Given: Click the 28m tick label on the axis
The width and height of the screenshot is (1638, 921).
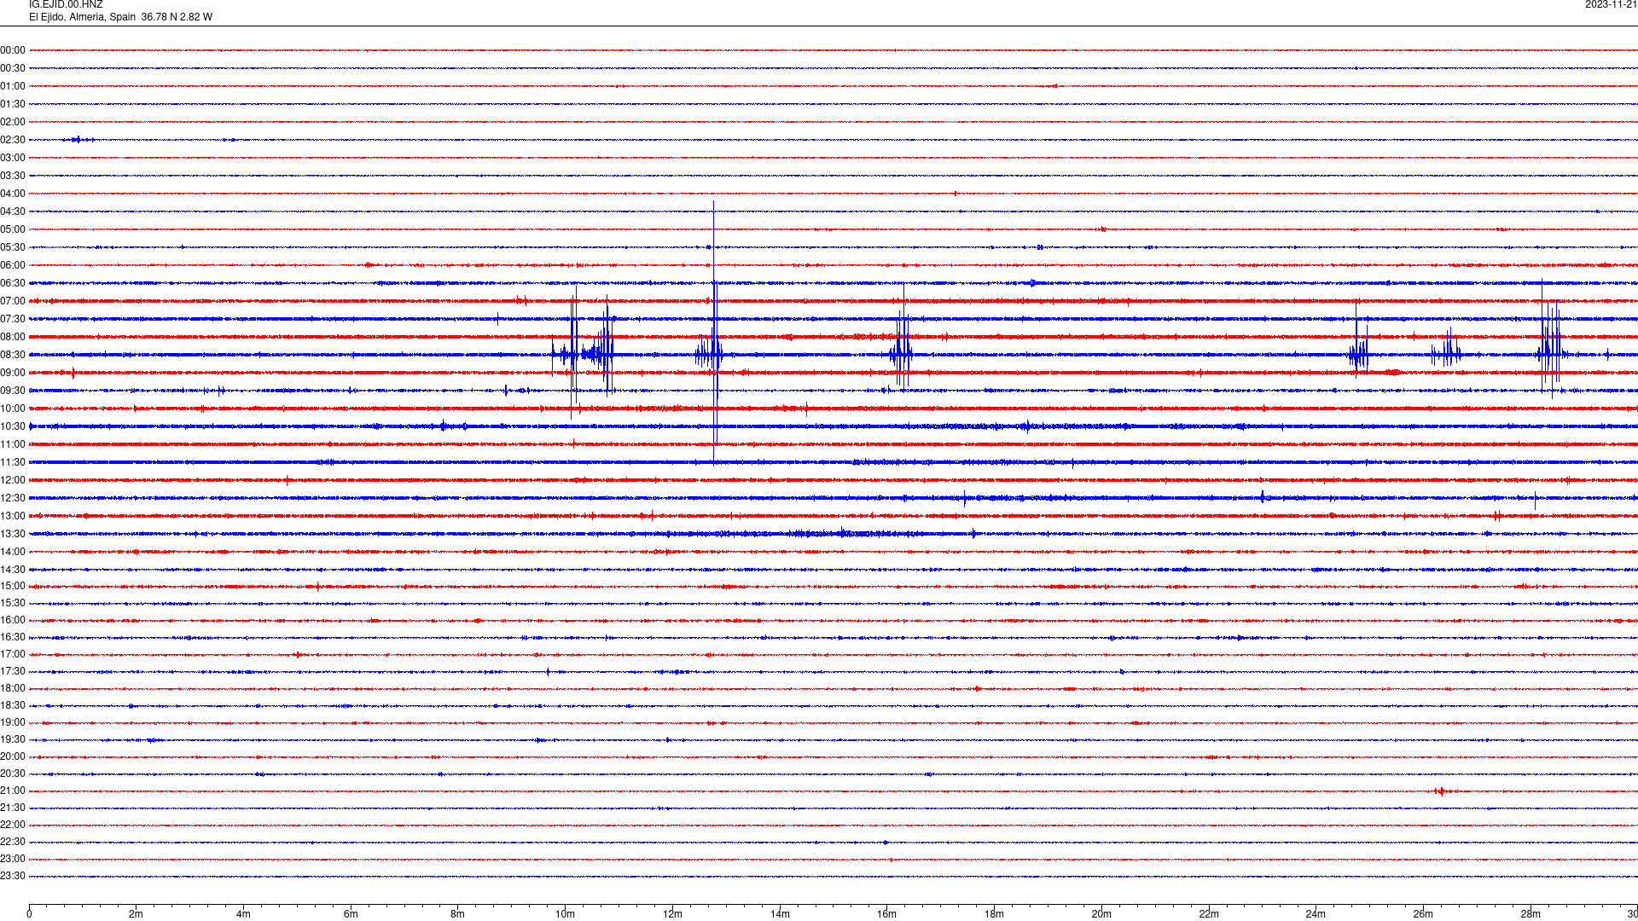Looking at the screenshot, I should tap(1531, 914).
